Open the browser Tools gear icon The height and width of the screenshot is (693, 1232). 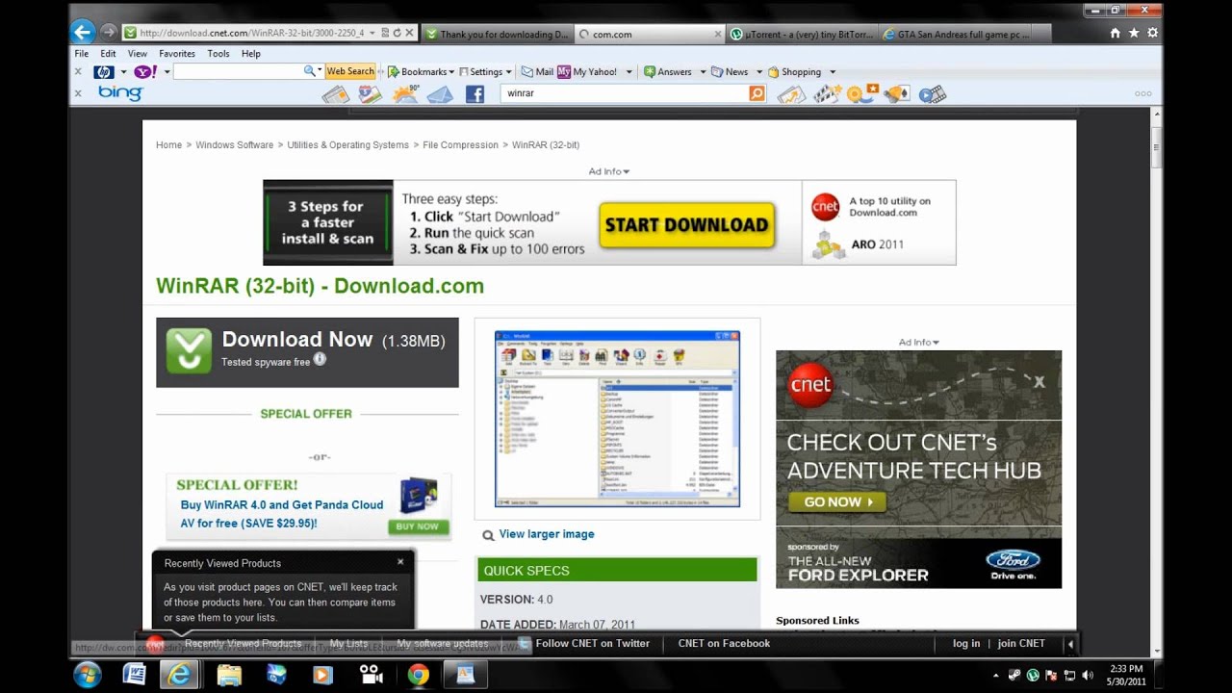[1152, 33]
